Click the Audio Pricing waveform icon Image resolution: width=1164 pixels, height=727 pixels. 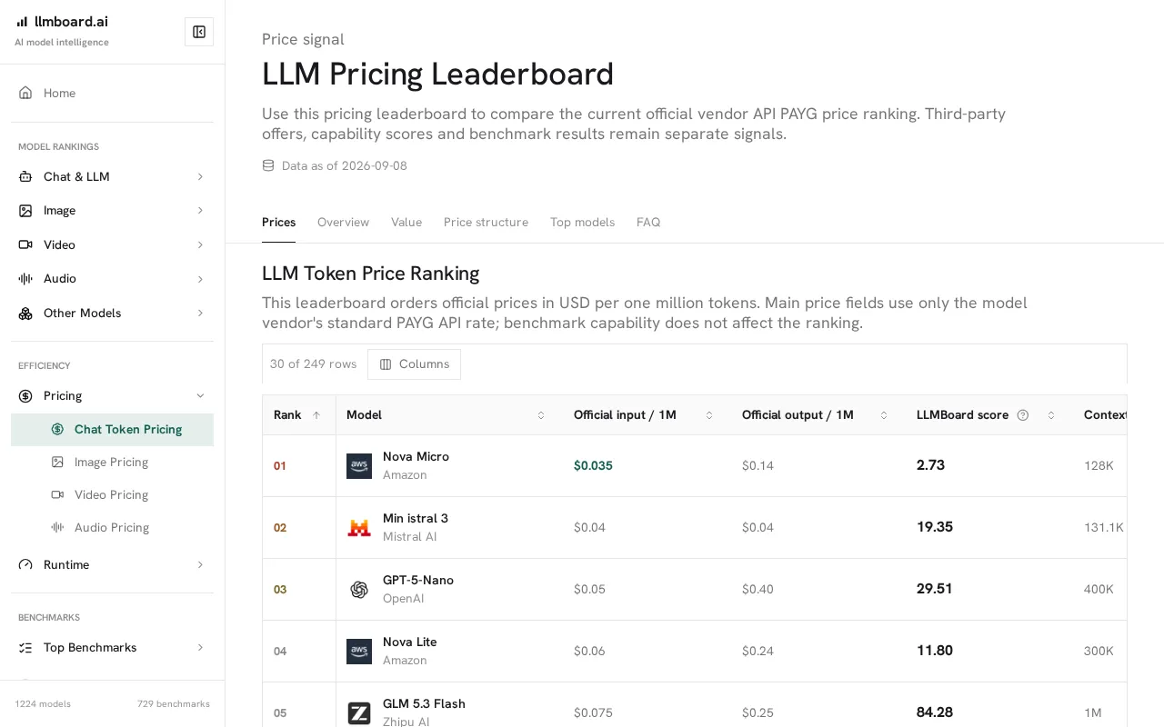coord(57,527)
